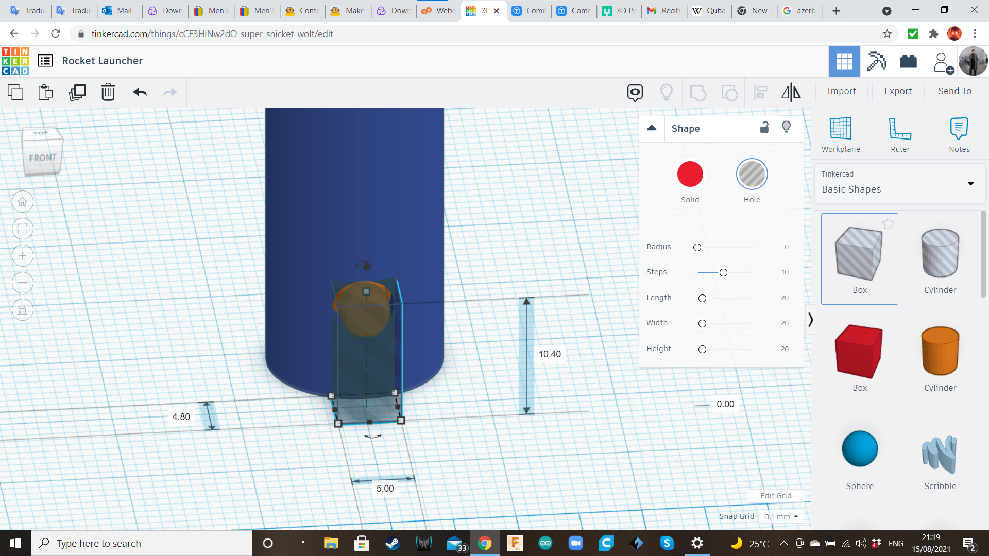Select the orange Cylinder shape thumbnail

940,352
